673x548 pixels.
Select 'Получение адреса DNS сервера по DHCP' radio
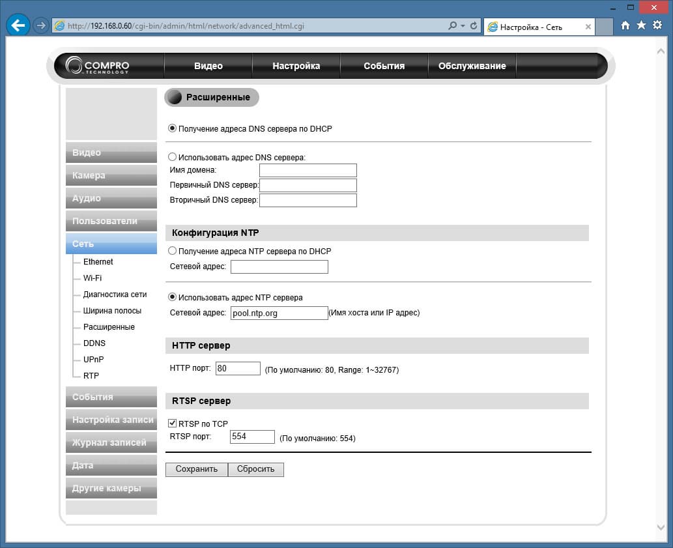(x=172, y=128)
